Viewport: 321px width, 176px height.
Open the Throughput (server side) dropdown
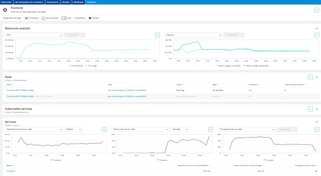point(246,129)
